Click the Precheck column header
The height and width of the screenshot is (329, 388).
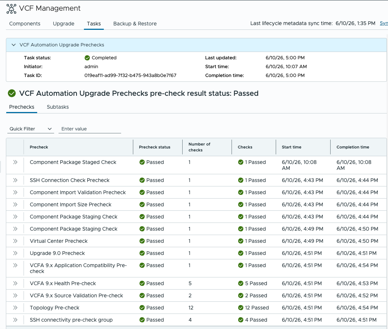point(39,147)
